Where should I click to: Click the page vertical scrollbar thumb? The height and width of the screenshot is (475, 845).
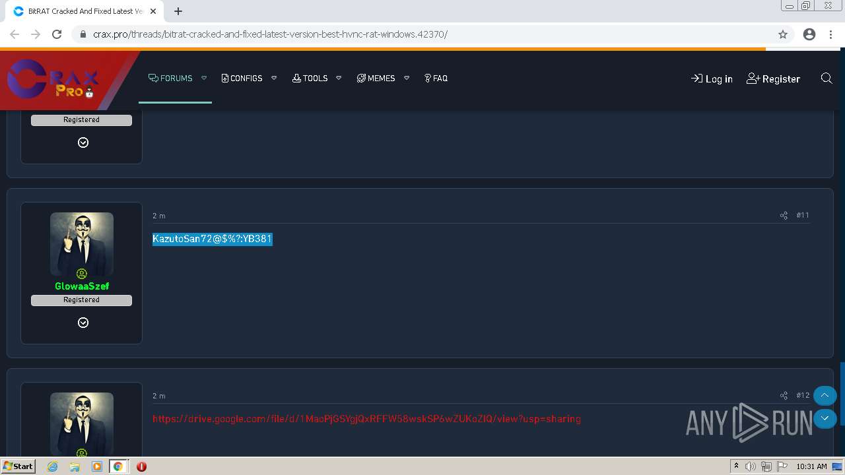(842, 395)
